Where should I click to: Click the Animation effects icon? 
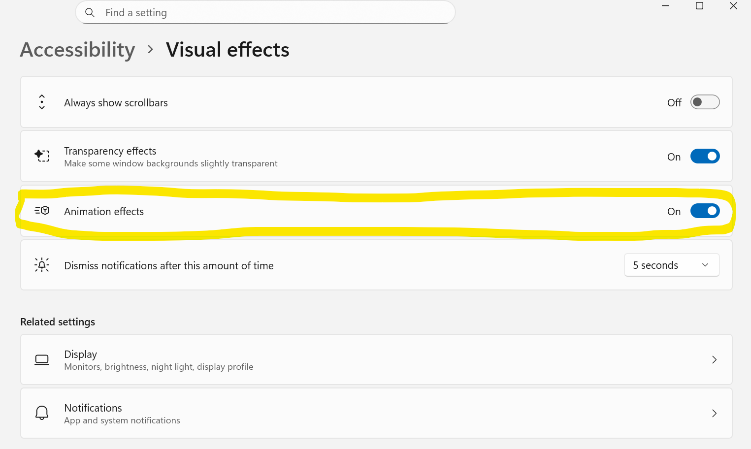pyautogui.click(x=42, y=211)
